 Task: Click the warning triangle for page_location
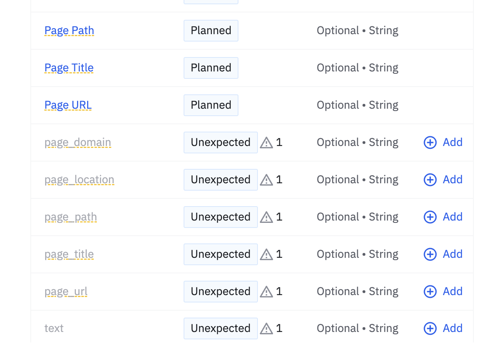point(266,180)
